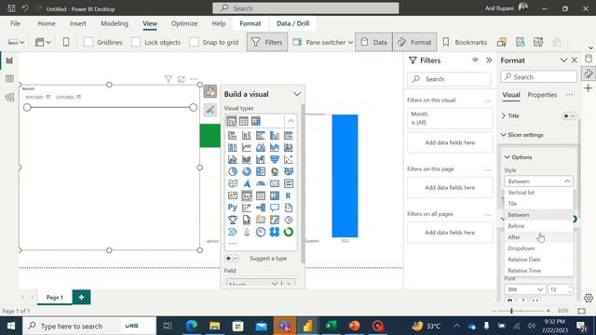
Task: Toggle the Data pane button in the ribbon
Action: pyautogui.click(x=374, y=42)
